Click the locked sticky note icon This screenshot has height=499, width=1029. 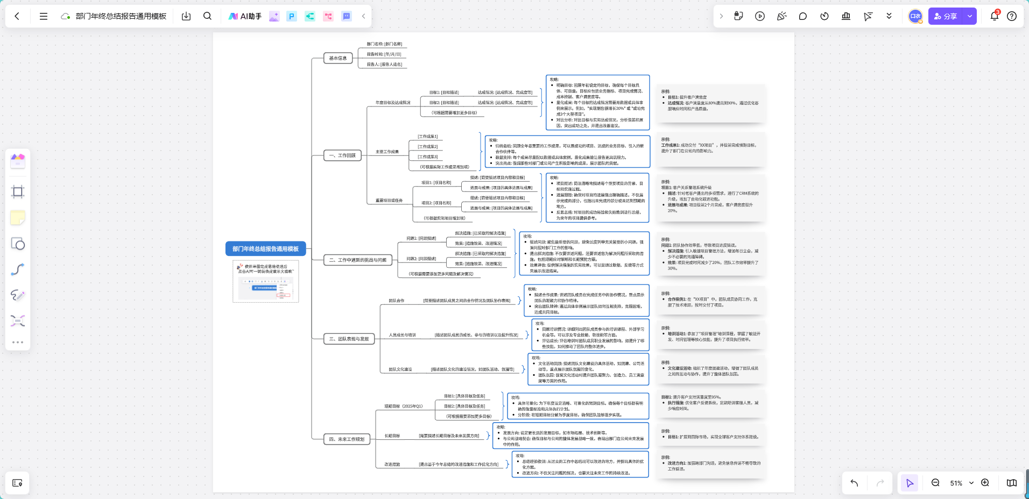click(738, 16)
